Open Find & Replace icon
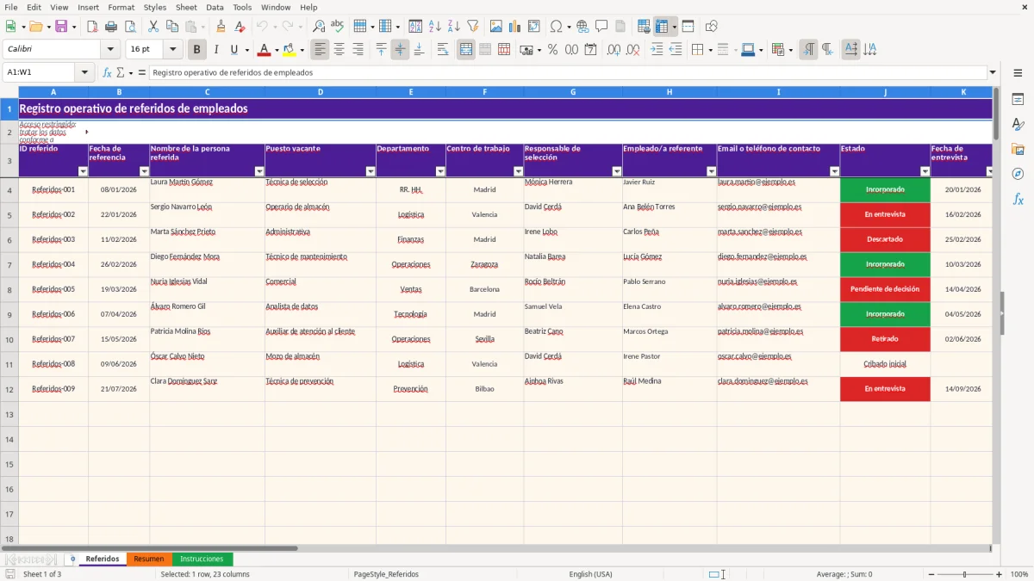1034x581 pixels. [x=319, y=27]
